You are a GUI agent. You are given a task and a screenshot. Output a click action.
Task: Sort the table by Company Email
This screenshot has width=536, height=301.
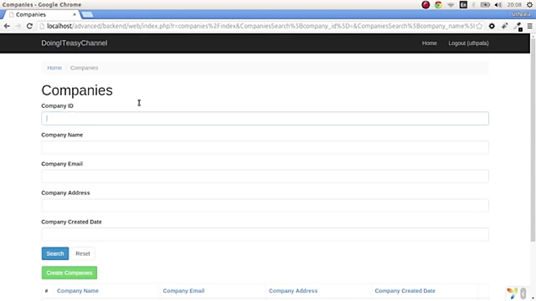[x=183, y=291]
